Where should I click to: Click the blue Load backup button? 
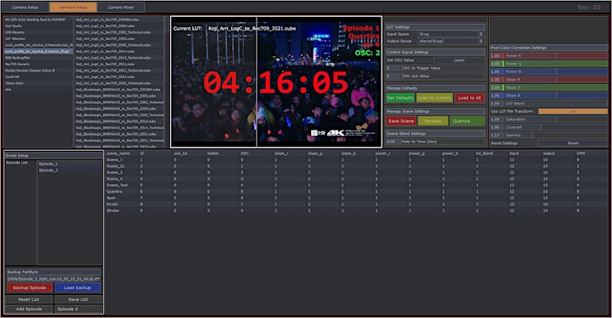pyautogui.click(x=77, y=287)
